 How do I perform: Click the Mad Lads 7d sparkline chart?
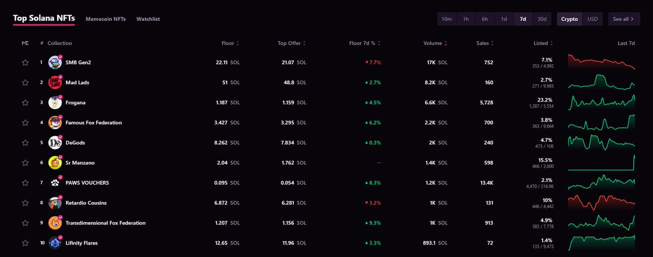601,83
